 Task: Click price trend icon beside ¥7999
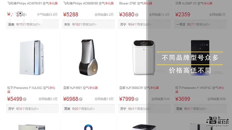tap(137, 99)
